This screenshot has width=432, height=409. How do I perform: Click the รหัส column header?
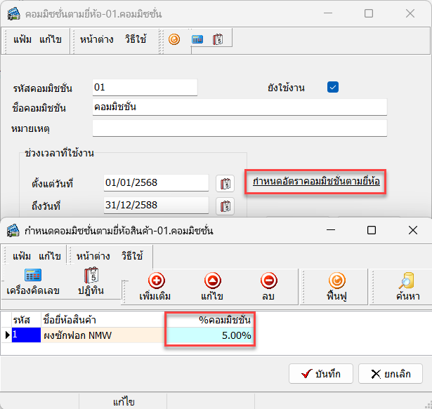tap(27, 320)
